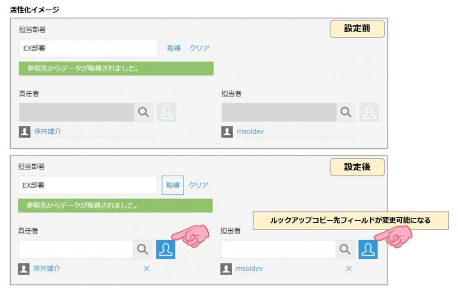The image size is (458, 291).
Task: Click the EX部署 input field in the 設定後 panel
Action: (88, 185)
